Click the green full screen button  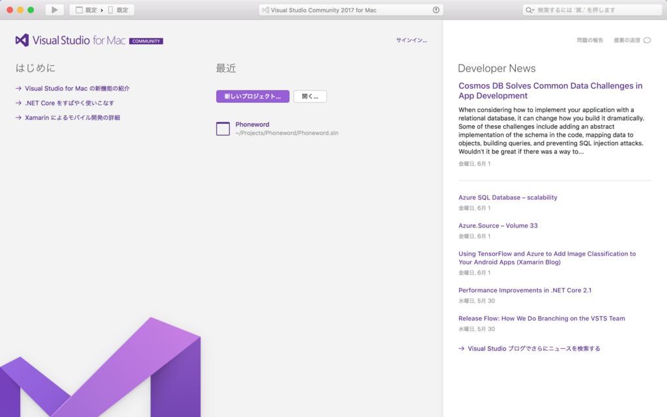point(31,10)
